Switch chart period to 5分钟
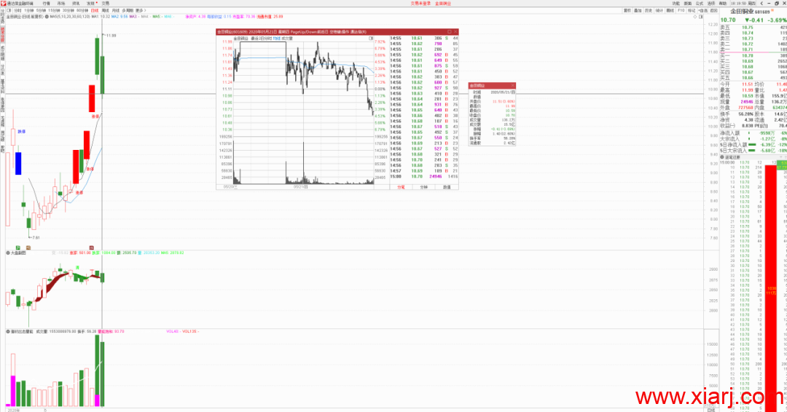Image resolution: width=787 pixels, height=412 pixels. pos(41,10)
